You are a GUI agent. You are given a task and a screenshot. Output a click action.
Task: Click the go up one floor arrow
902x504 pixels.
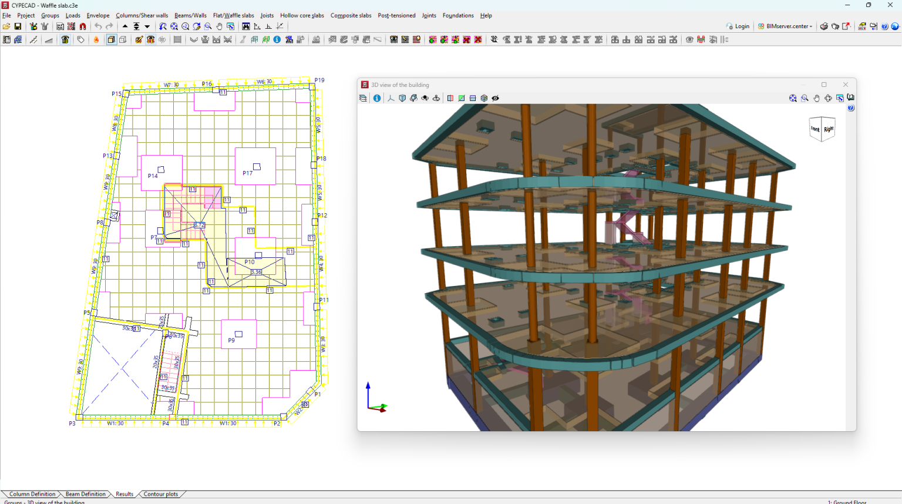click(x=125, y=26)
